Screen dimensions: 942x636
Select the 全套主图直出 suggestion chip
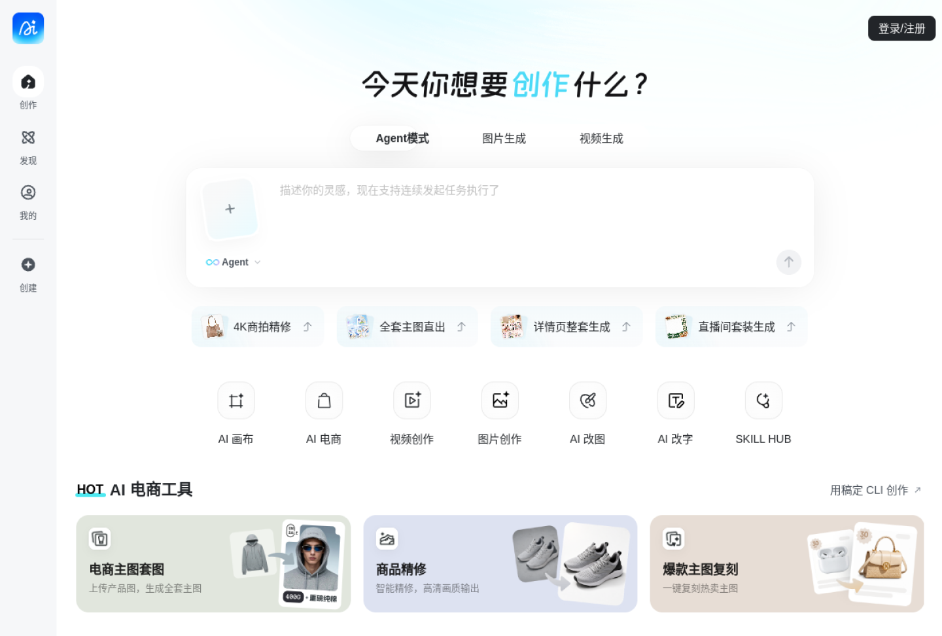coord(407,327)
